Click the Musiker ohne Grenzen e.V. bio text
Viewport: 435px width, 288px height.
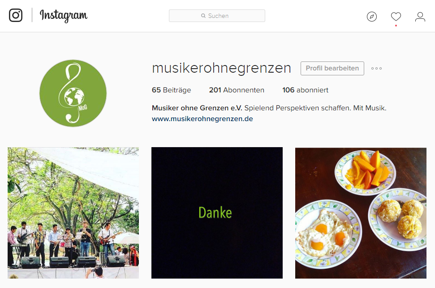coord(197,108)
